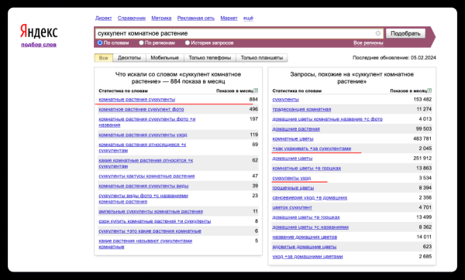Open query '+как ухаживать +за суккулентами'
Viewport: 465px width, 280px height.
tap(312, 149)
